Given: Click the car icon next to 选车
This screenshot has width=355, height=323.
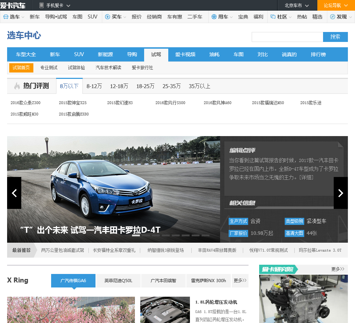Looking at the screenshot, I should coord(6,17).
